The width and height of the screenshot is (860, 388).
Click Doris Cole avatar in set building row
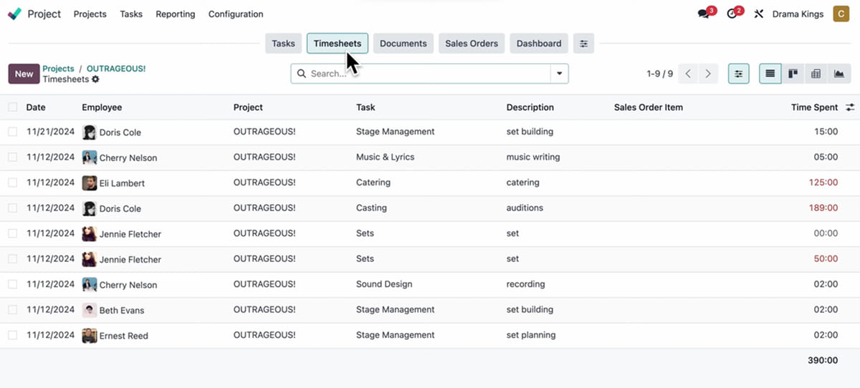[89, 132]
